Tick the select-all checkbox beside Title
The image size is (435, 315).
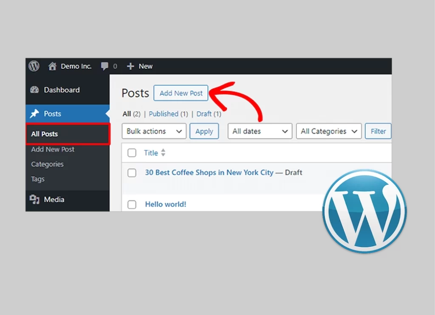pos(132,153)
